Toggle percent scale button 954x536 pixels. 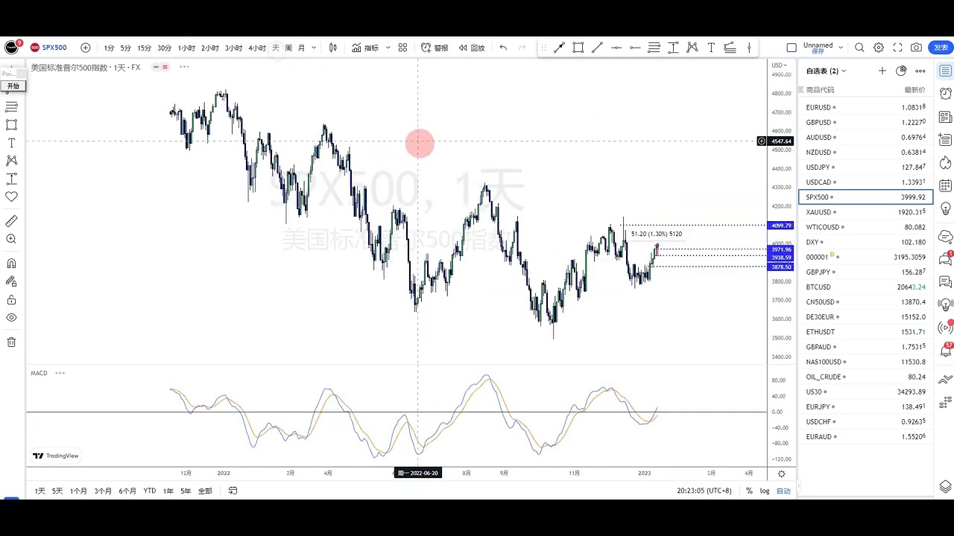(749, 491)
